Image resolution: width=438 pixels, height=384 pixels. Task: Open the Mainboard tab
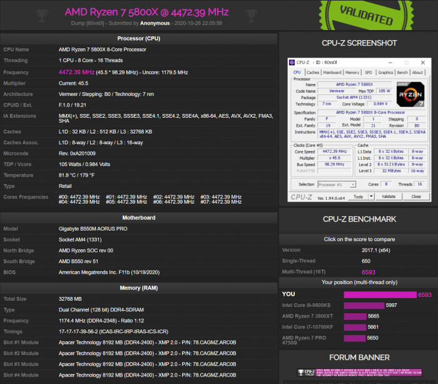point(332,73)
